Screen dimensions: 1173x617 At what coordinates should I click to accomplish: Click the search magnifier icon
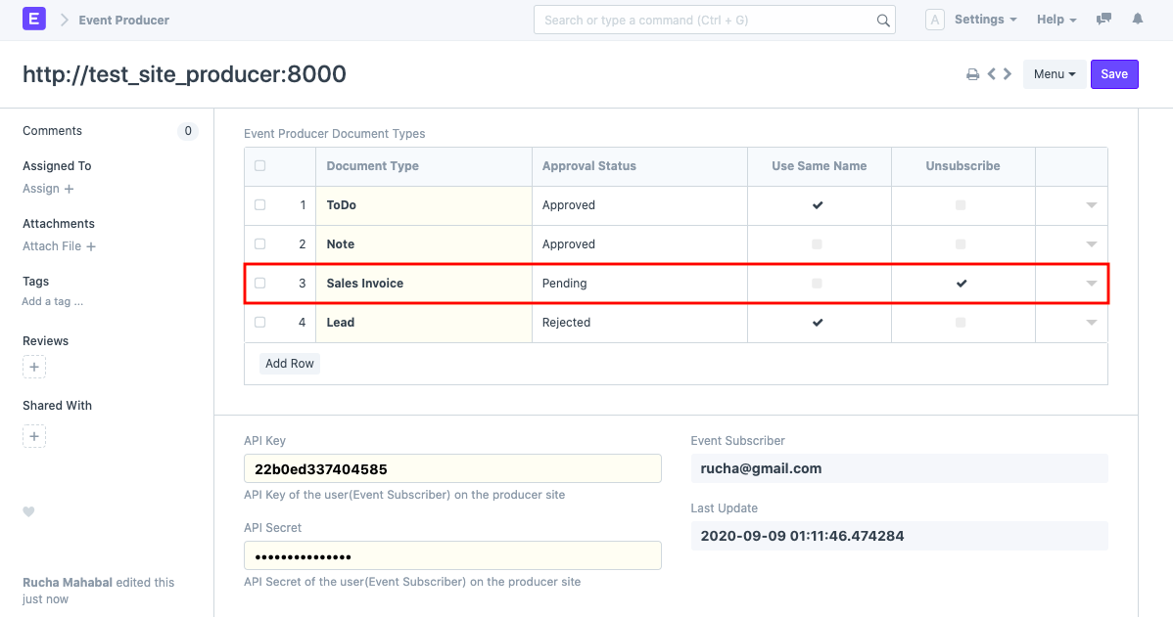[882, 21]
